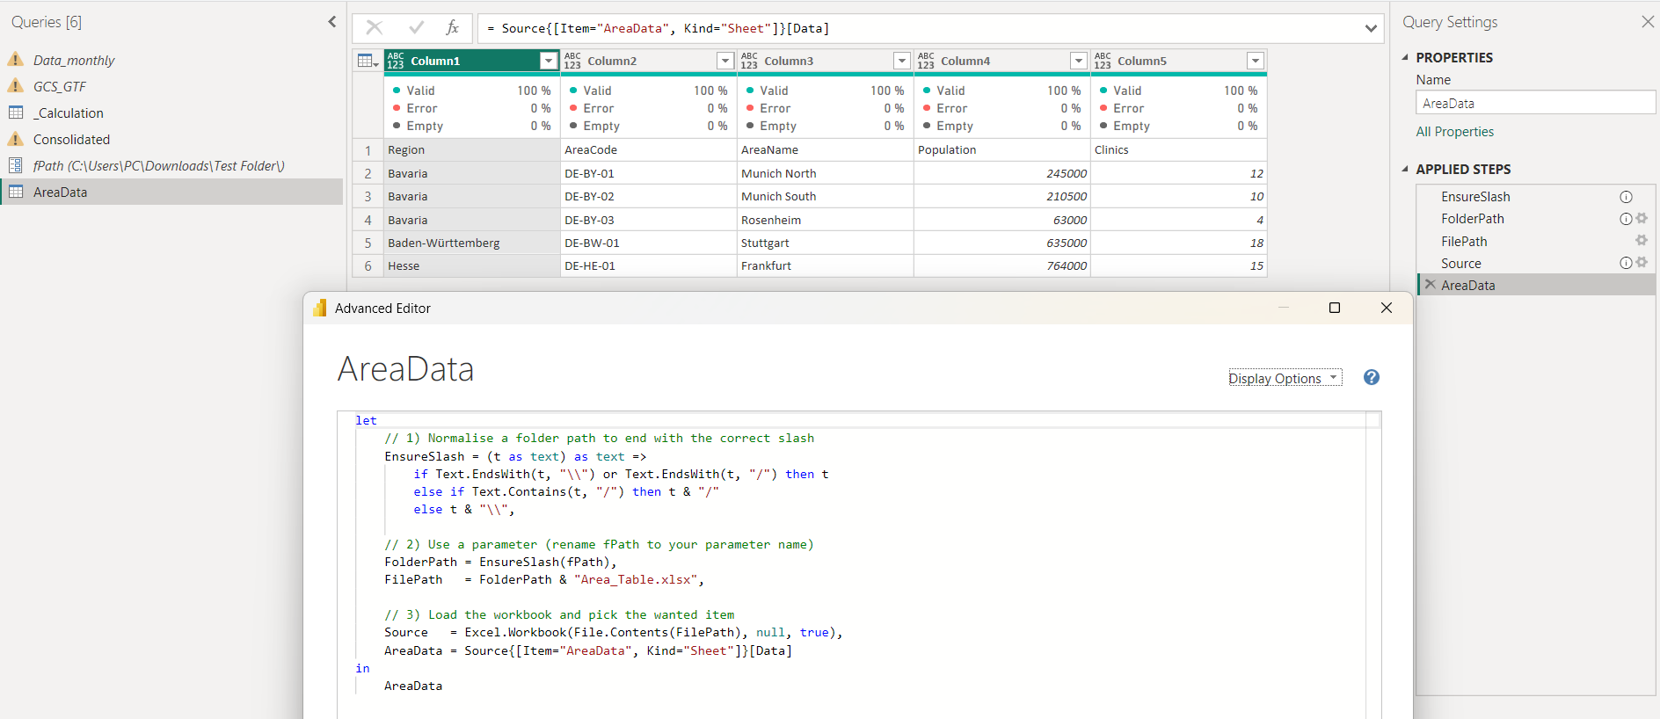Viewport: 1660px width, 719px height.
Task: Open gear settings for FilePath step
Action: coord(1642,240)
